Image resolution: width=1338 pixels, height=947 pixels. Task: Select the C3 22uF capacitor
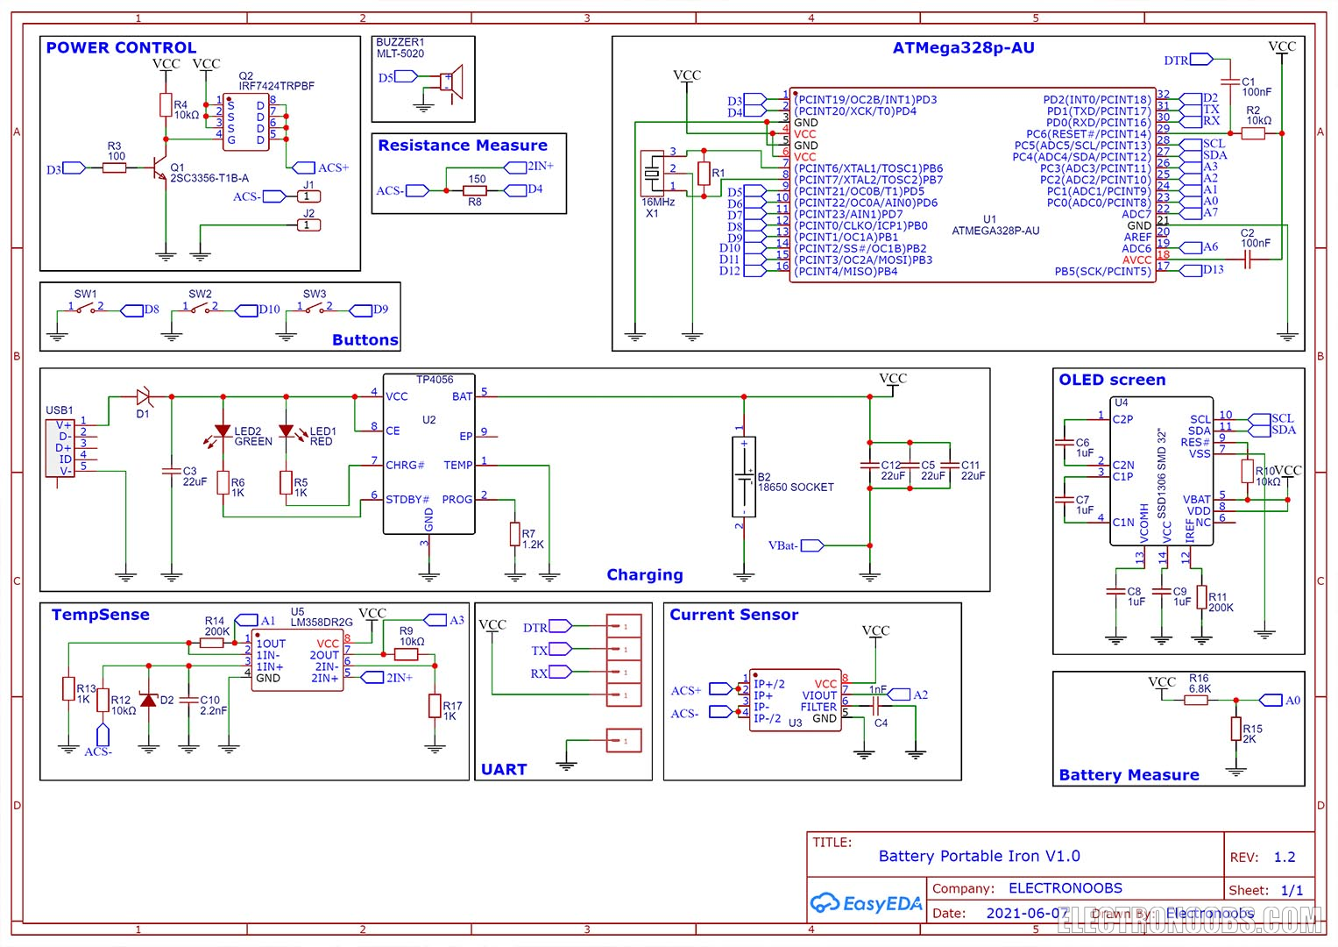tap(172, 472)
